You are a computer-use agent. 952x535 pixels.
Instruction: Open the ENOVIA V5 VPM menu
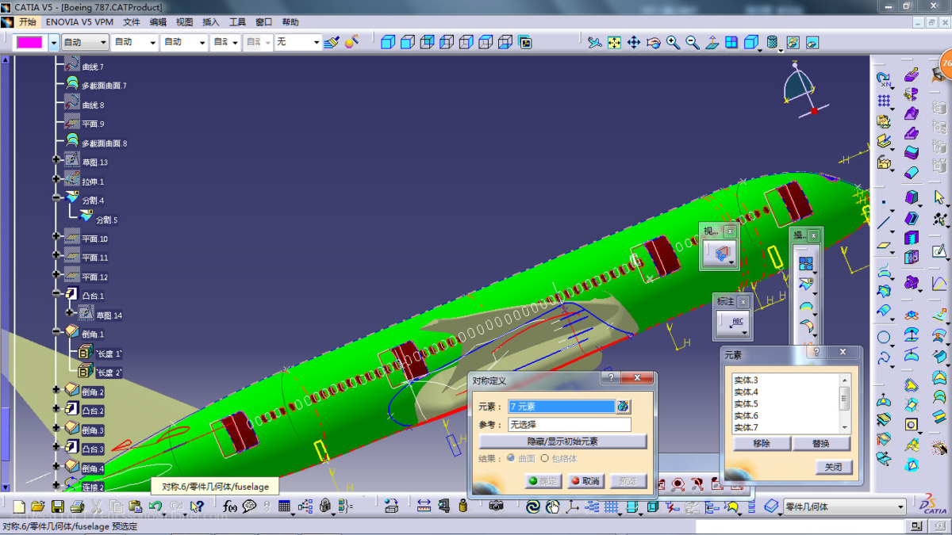coord(79,22)
